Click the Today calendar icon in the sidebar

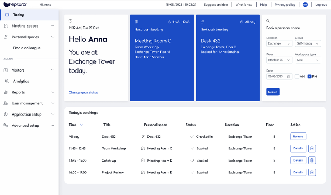pos(7,15)
